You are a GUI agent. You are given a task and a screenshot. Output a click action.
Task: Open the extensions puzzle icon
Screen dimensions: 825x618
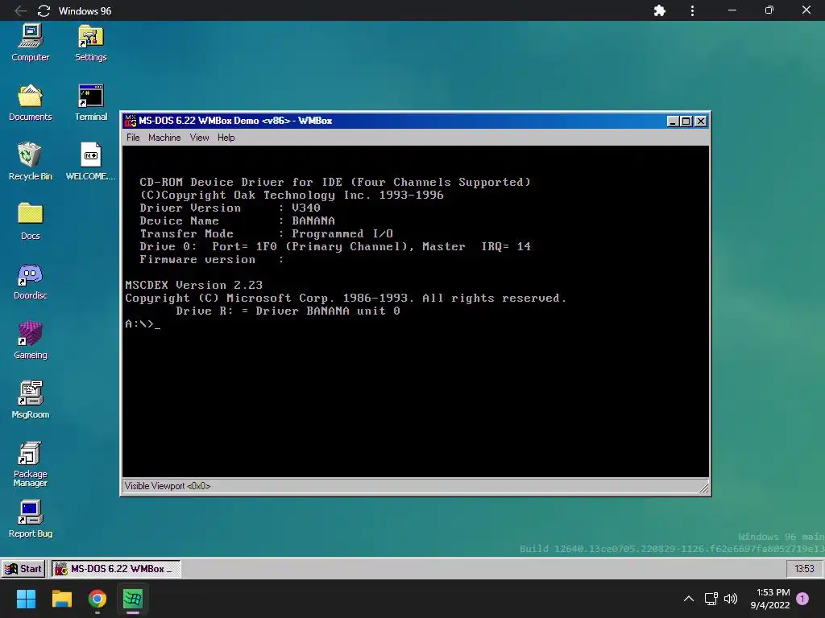660,10
